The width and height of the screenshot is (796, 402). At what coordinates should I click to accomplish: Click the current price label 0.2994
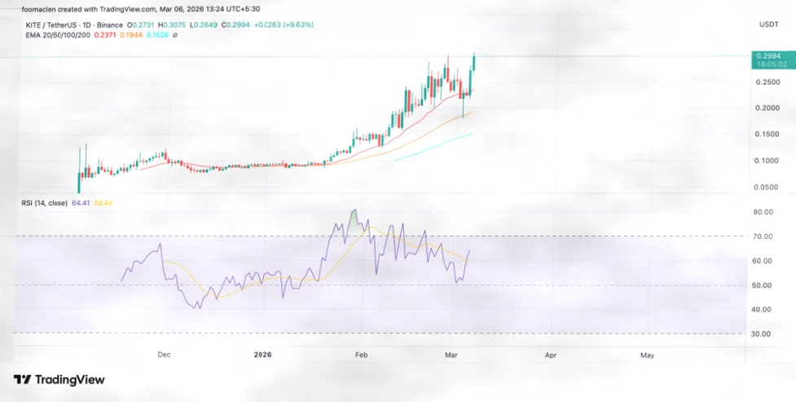(x=767, y=57)
